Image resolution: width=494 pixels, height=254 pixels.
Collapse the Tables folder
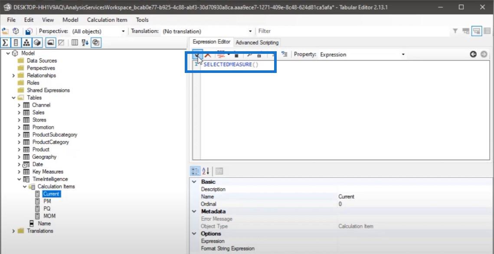tap(13, 98)
